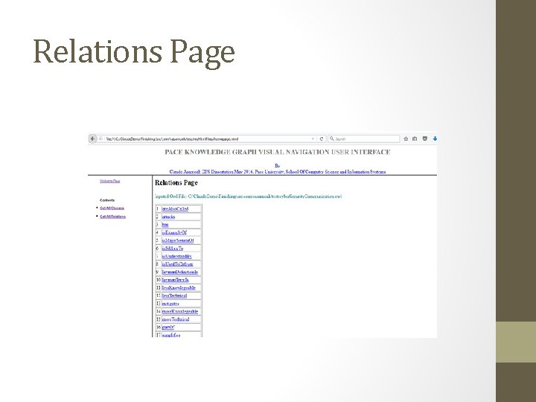
Task: Click the Get All Classes link
Action: [x=112, y=208]
